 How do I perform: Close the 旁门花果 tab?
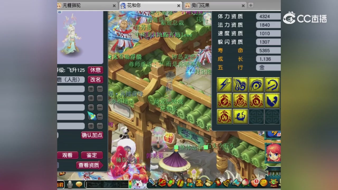[x=243, y=6]
